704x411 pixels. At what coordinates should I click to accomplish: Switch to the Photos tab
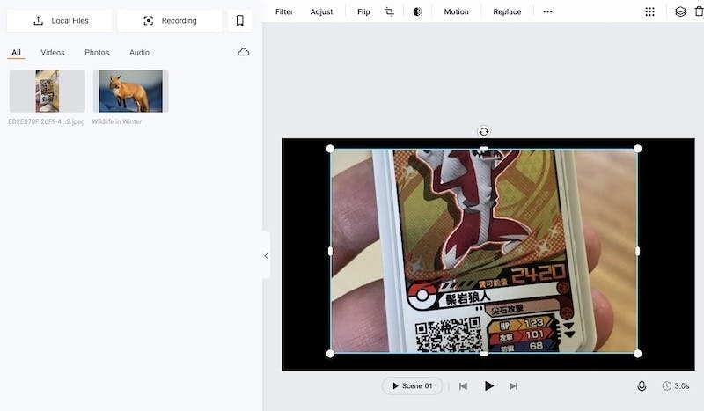(x=97, y=53)
